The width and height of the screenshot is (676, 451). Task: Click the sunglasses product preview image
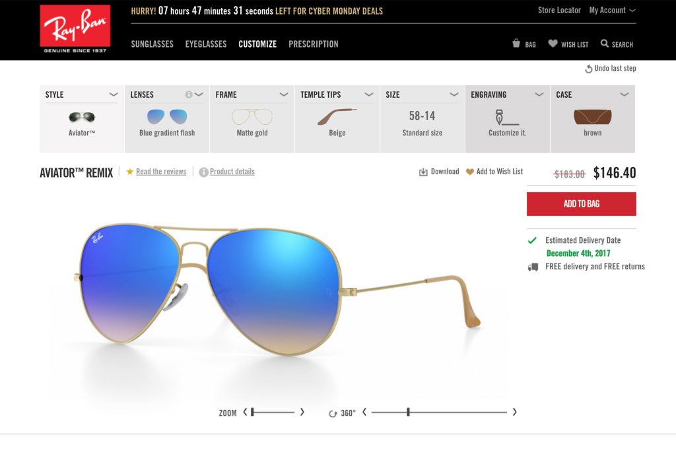tap(277, 290)
